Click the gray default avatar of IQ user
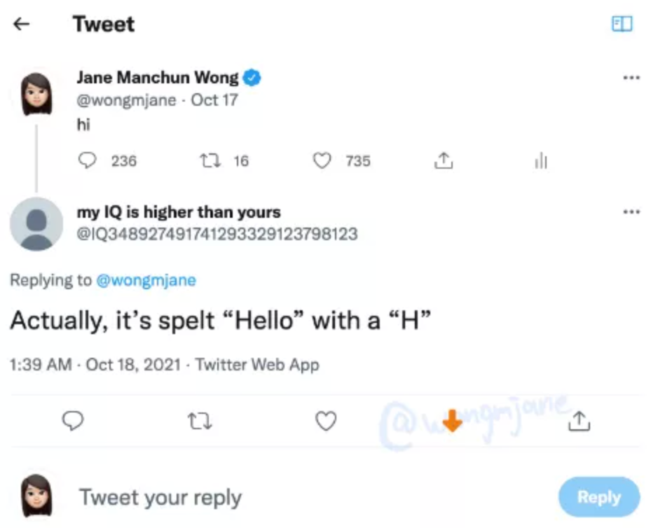Viewport: 651px width, 528px height. 36,224
